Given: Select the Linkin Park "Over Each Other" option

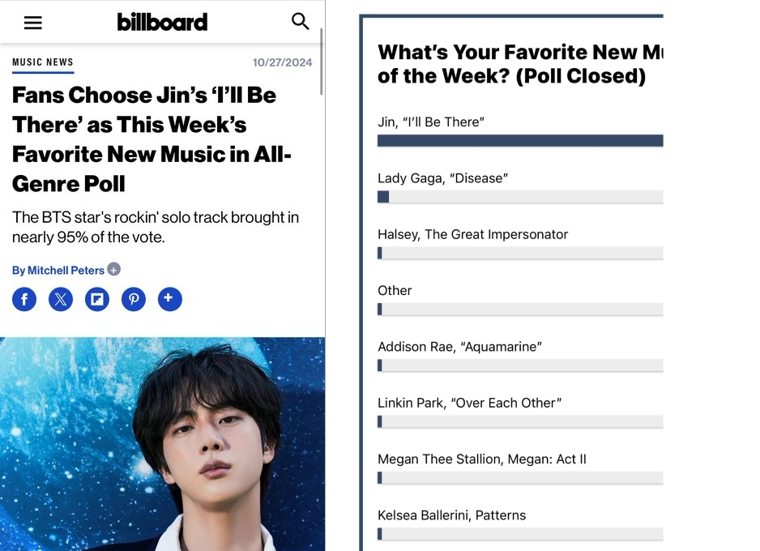Looking at the screenshot, I should point(469,404).
